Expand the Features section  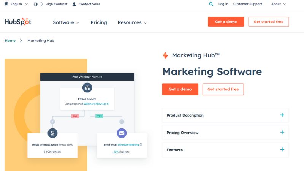(225, 150)
